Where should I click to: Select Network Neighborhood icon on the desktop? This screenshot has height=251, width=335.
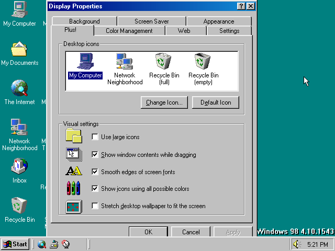(19, 135)
